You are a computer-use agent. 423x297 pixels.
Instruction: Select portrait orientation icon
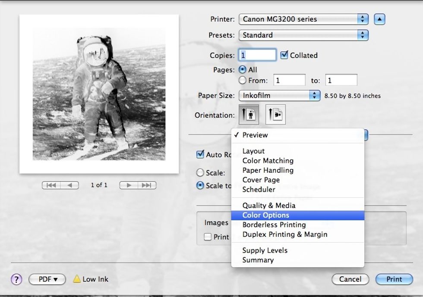point(249,115)
